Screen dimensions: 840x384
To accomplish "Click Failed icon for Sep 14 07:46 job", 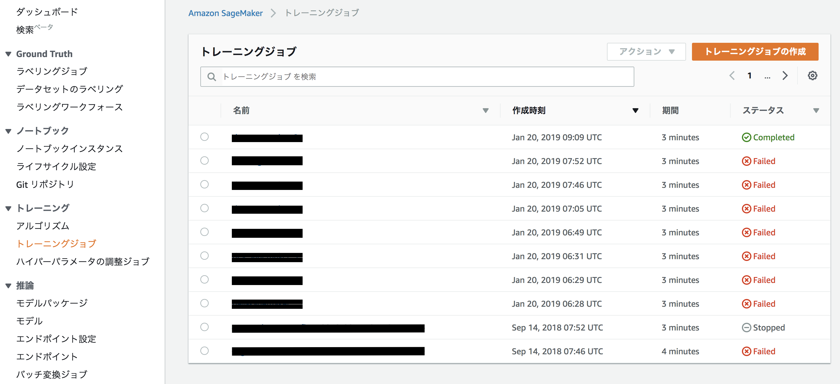I will (746, 351).
